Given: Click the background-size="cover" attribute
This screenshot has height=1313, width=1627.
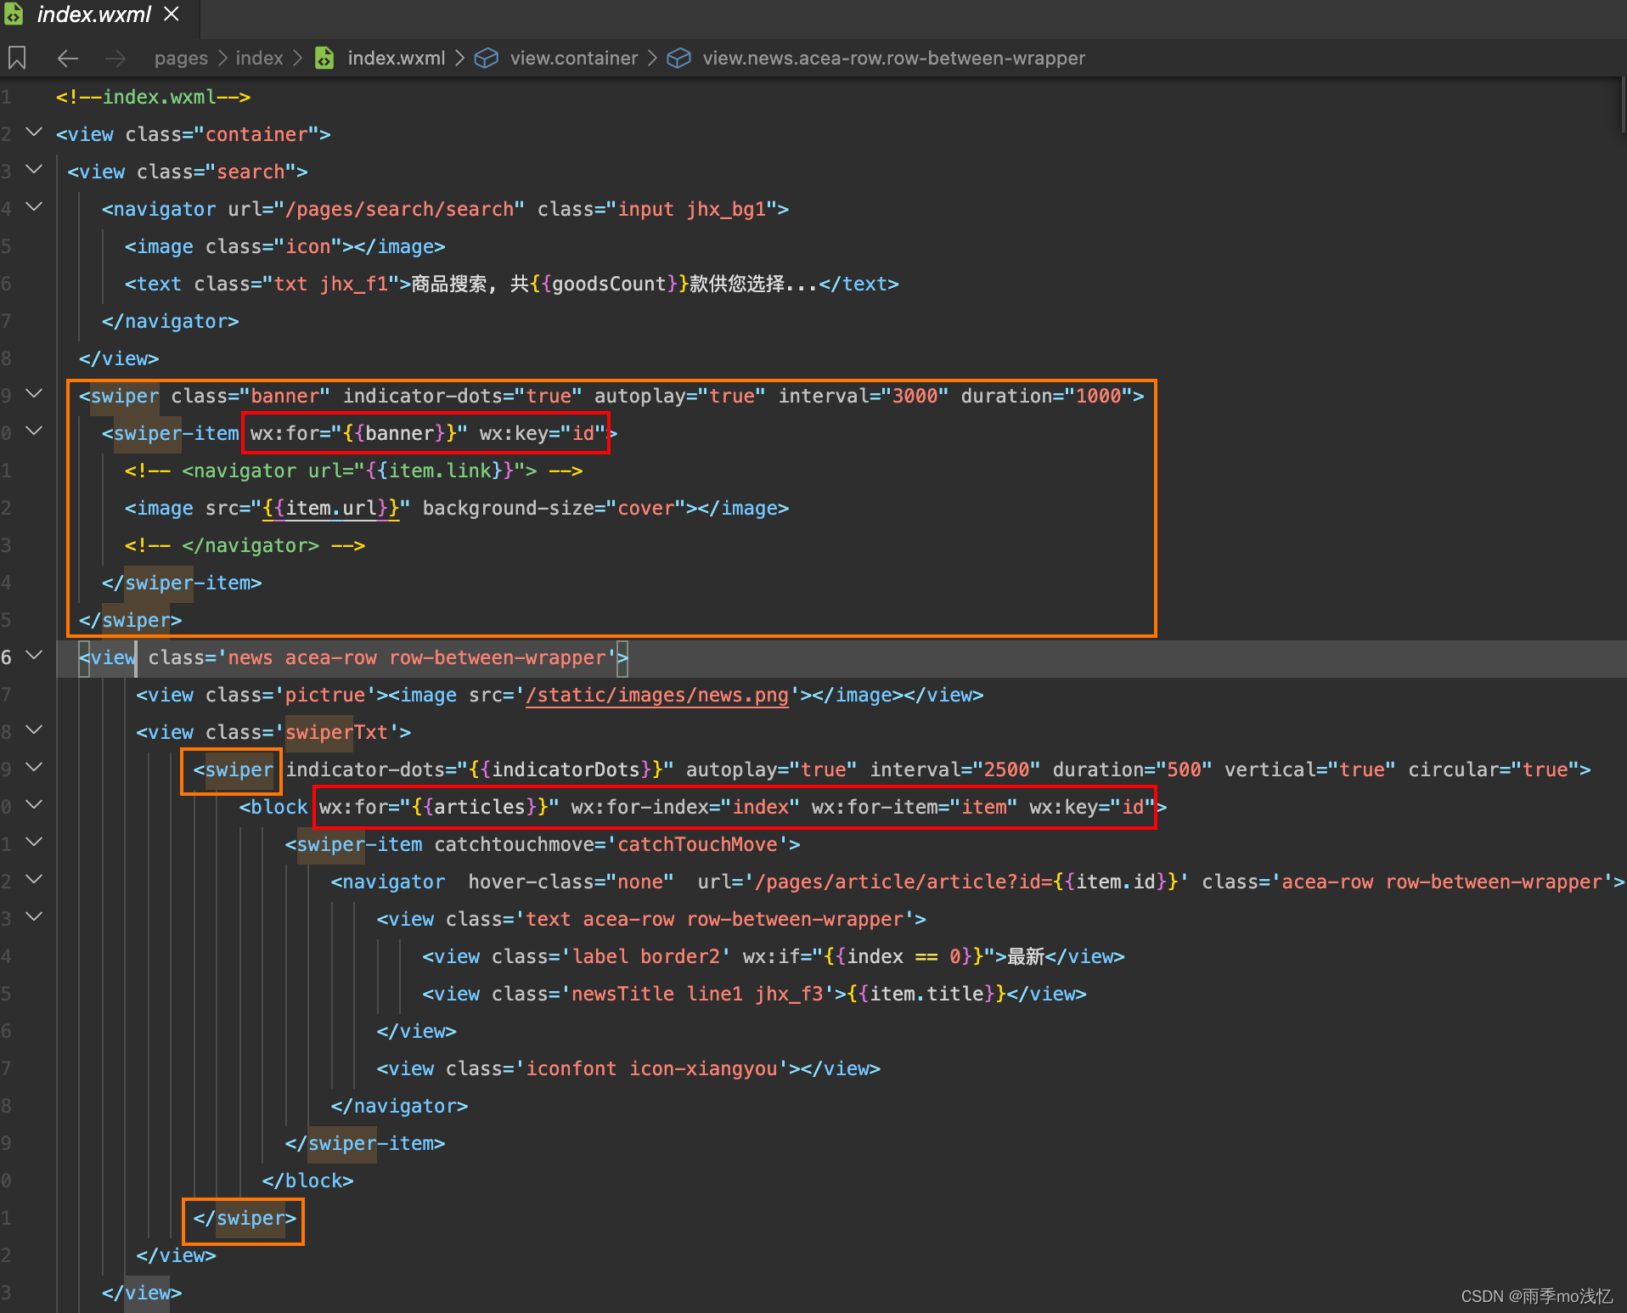Looking at the screenshot, I should click(x=555, y=508).
